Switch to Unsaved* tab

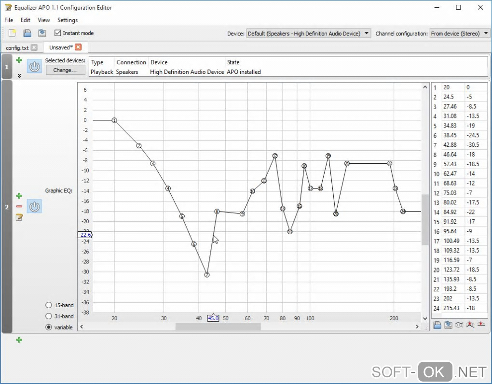(61, 47)
